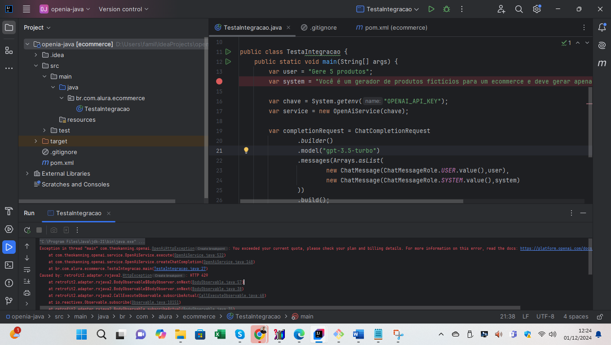Open editor tabs more options menu
Viewport: 611px width, 345px height.
(x=584, y=27)
